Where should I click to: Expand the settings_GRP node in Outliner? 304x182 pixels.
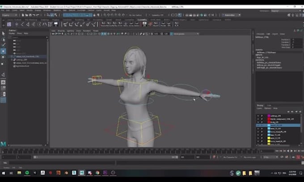pyautogui.click(x=12, y=60)
